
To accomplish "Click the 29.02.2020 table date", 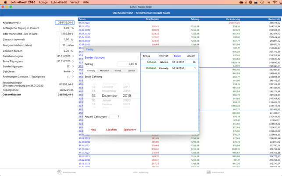I will point(84,30).
